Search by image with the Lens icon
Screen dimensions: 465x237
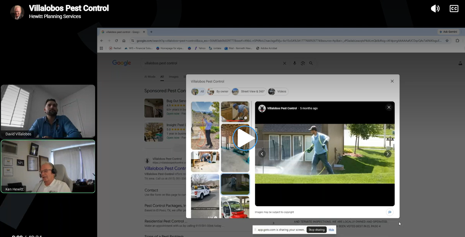pos(303,63)
